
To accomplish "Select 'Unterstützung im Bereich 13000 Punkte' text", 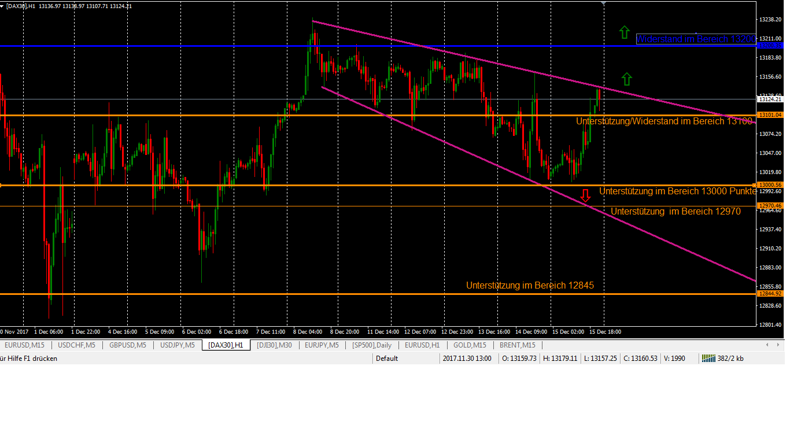I will [x=678, y=191].
